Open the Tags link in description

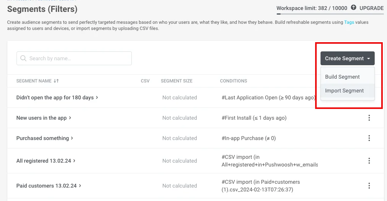click(349, 22)
